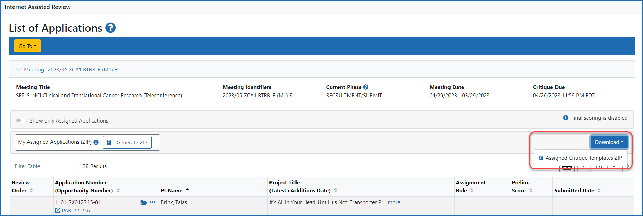
Task: Sort by Review Order column arrows
Action: click(31, 191)
